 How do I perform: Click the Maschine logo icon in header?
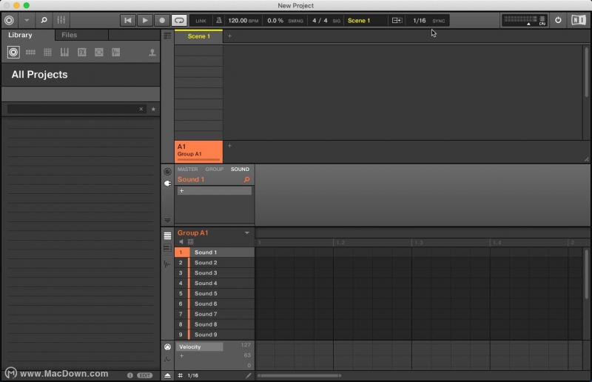(9, 21)
